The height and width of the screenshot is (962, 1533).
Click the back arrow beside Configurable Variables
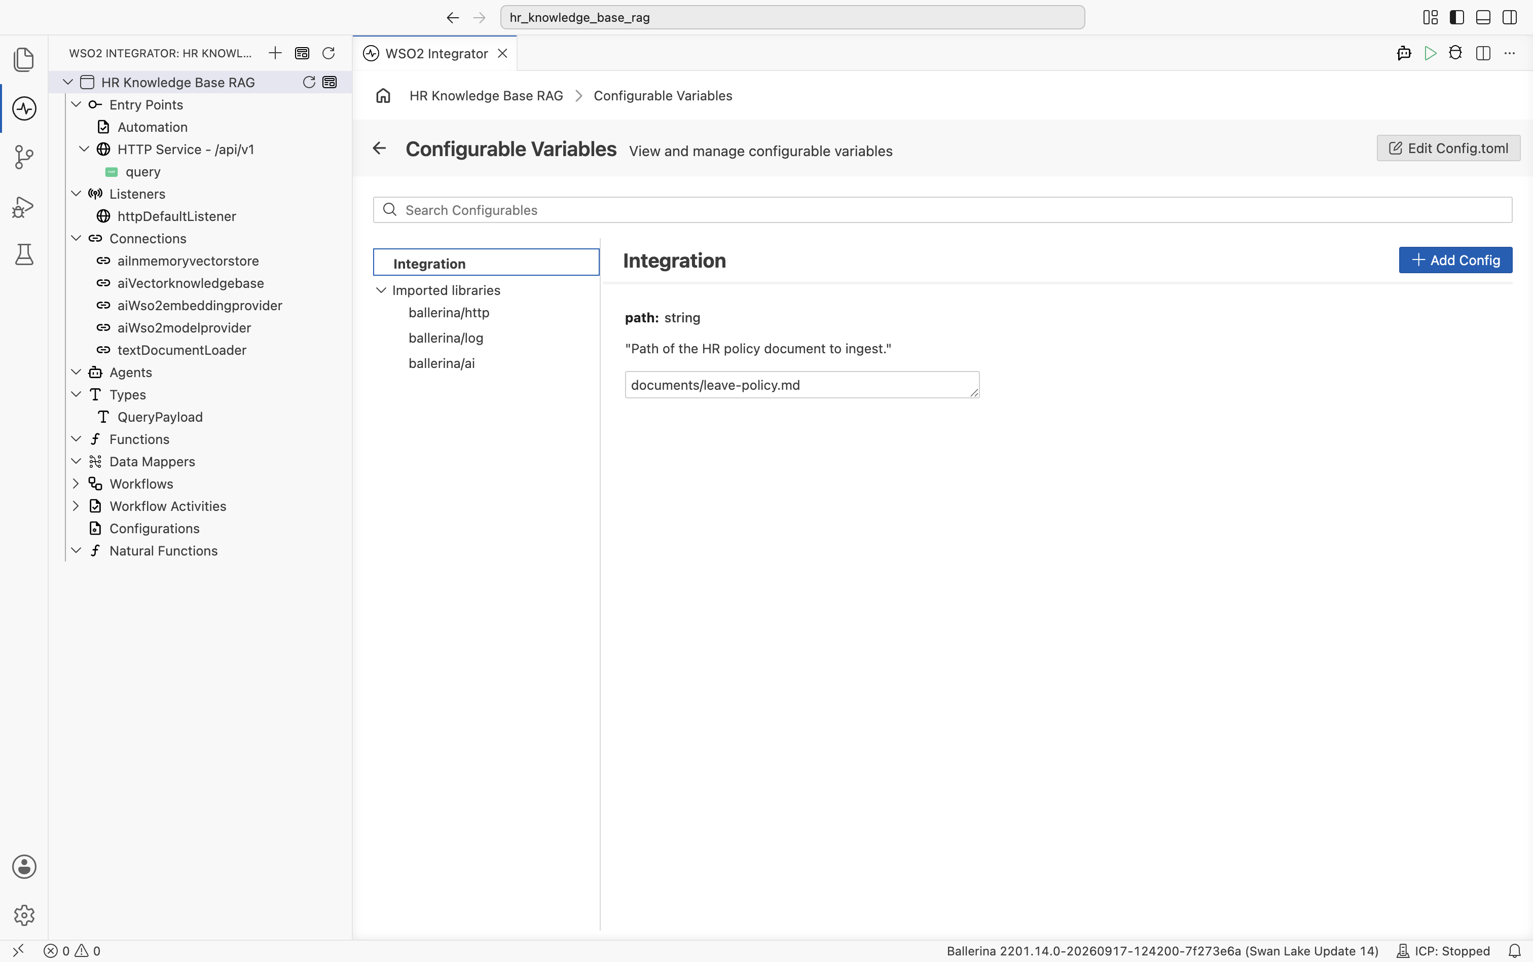point(379,148)
